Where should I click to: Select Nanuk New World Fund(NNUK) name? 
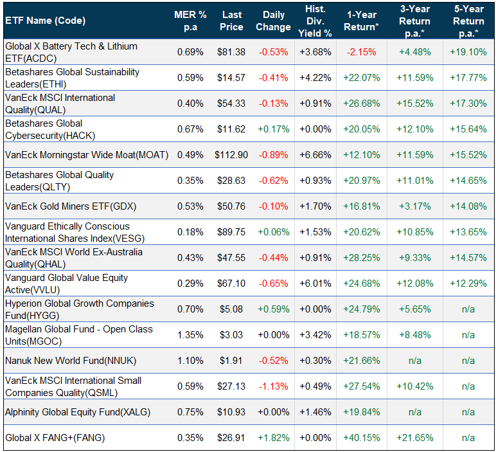[71, 361]
